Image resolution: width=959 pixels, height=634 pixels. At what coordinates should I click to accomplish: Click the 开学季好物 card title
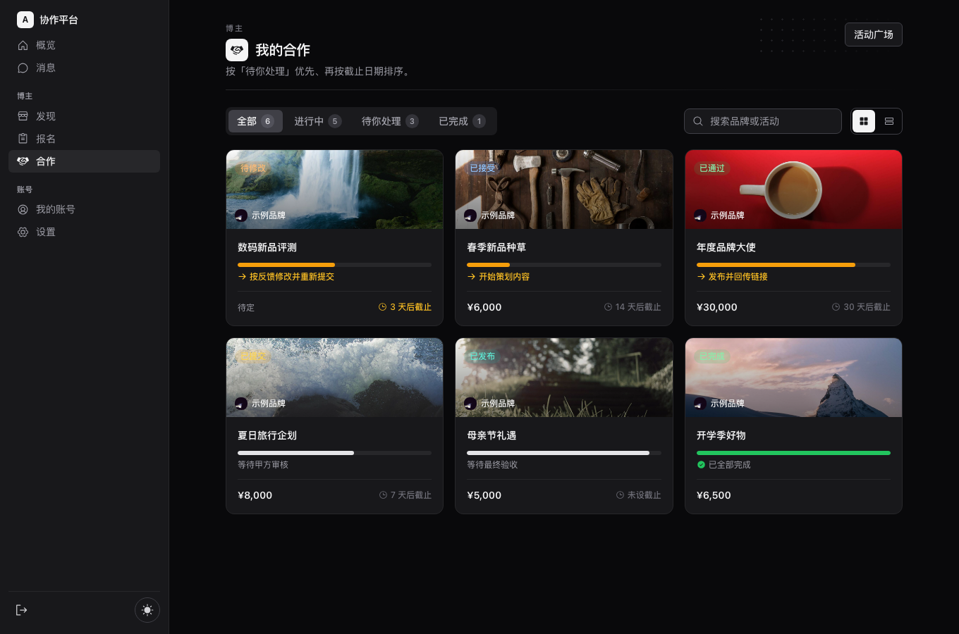(721, 435)
